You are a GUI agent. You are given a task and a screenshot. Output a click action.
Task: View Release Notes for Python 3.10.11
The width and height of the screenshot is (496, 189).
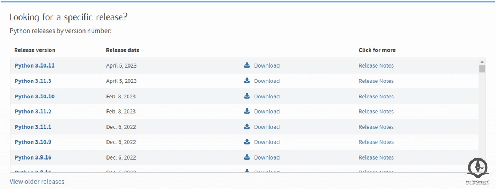coord(376,65)
